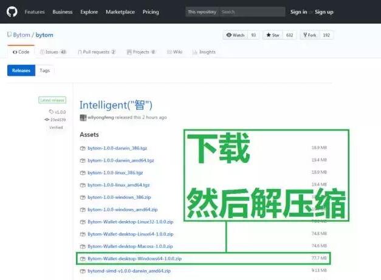This screenshot has width=381, height=280.
Task: Switch to the Code tab
Action: [21, 52]
